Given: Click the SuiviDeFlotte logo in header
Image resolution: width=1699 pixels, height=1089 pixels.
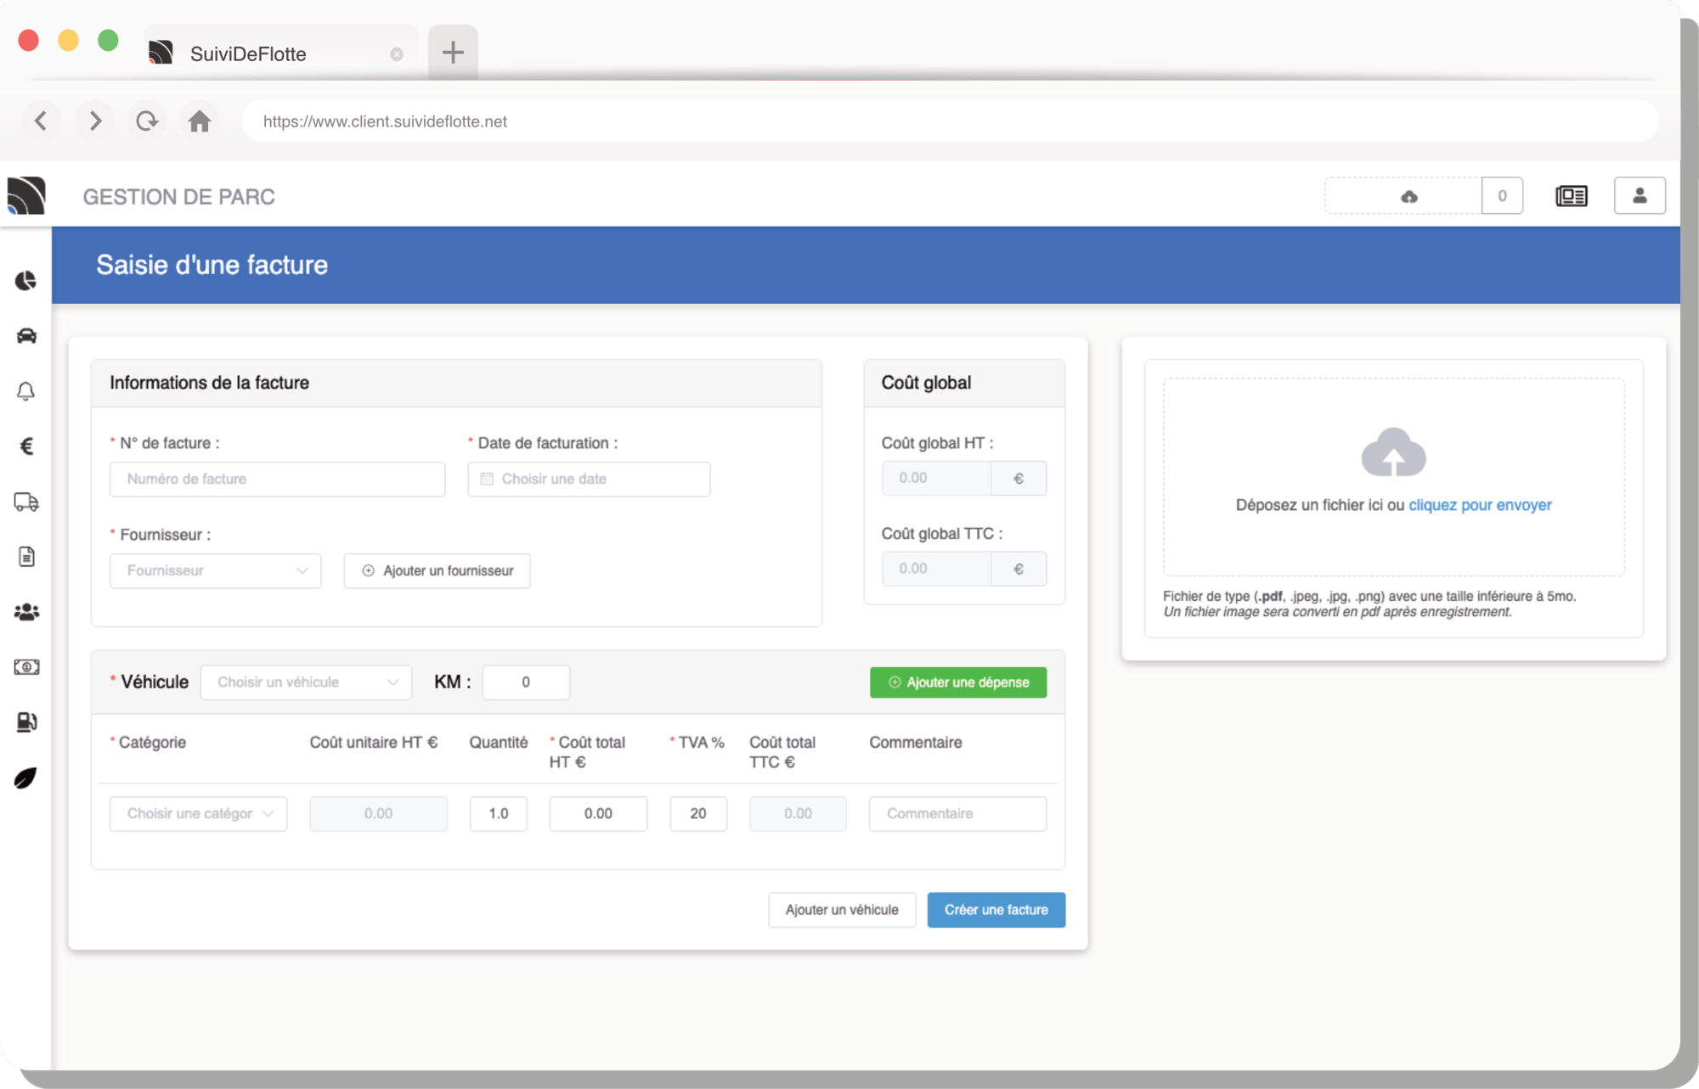Looking at the screenshot, I should point(26,195).
